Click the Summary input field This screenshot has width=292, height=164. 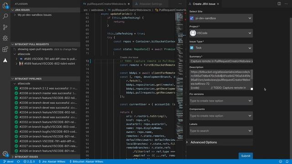[221, 61]
